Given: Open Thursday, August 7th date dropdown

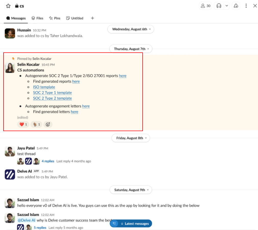Looking at the screenshot, I should (131, 49).
